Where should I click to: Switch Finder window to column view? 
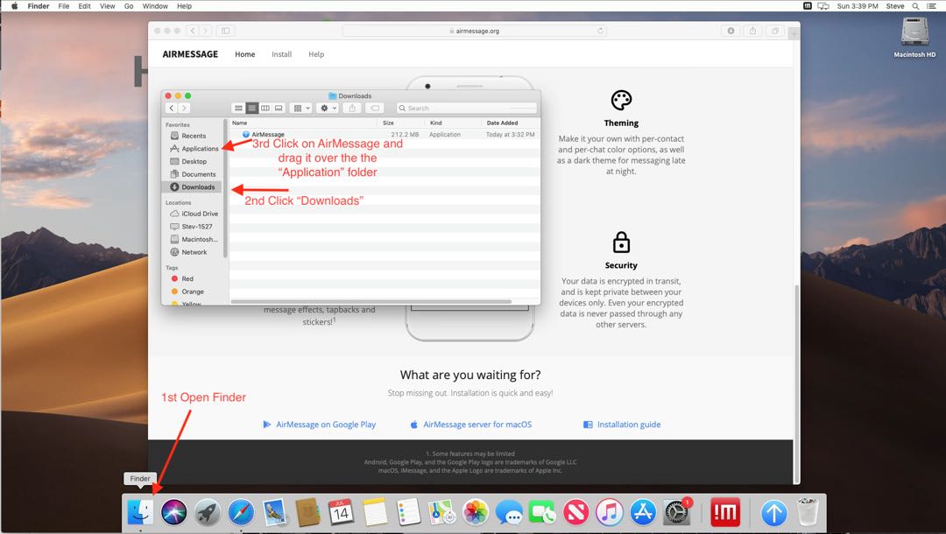265,108
